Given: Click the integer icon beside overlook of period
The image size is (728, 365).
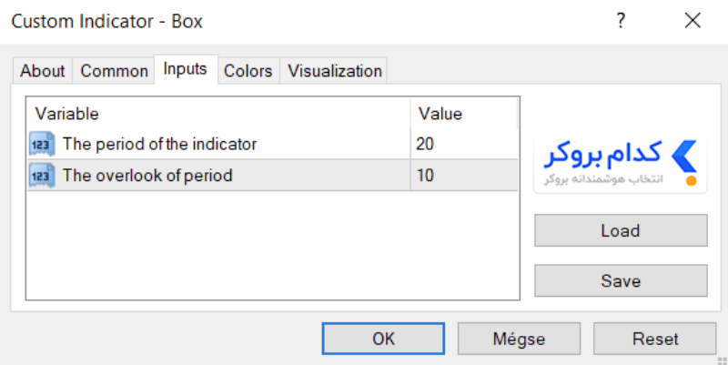Looking at the screenshot, I should click(42, 176).
